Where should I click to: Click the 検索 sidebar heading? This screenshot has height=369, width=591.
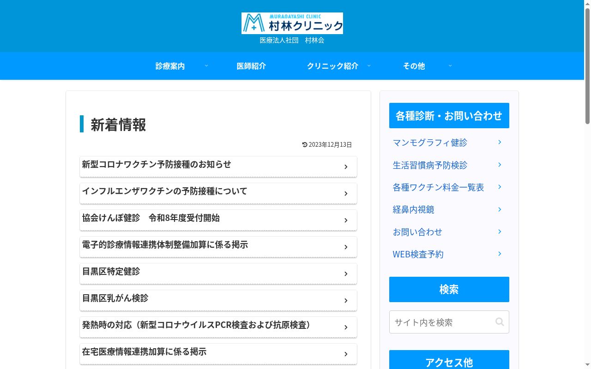pos(449,289)
